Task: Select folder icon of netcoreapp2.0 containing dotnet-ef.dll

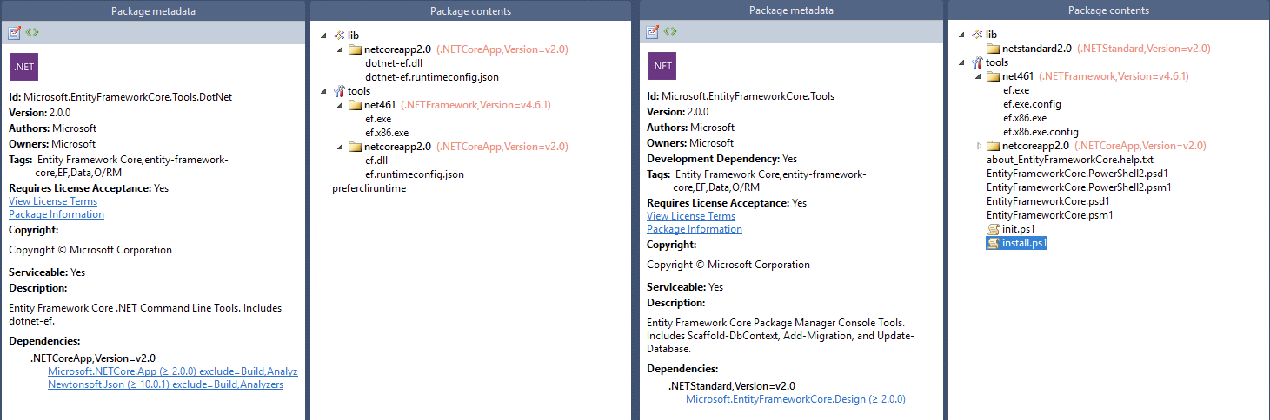Action: [x=355, y=49]
